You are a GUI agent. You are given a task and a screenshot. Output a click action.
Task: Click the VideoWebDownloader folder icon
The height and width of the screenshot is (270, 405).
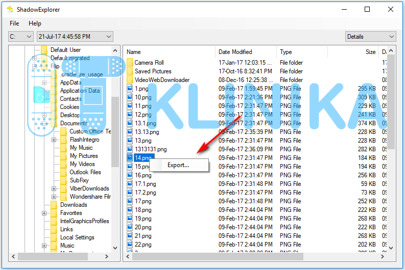tap(130, 80)
